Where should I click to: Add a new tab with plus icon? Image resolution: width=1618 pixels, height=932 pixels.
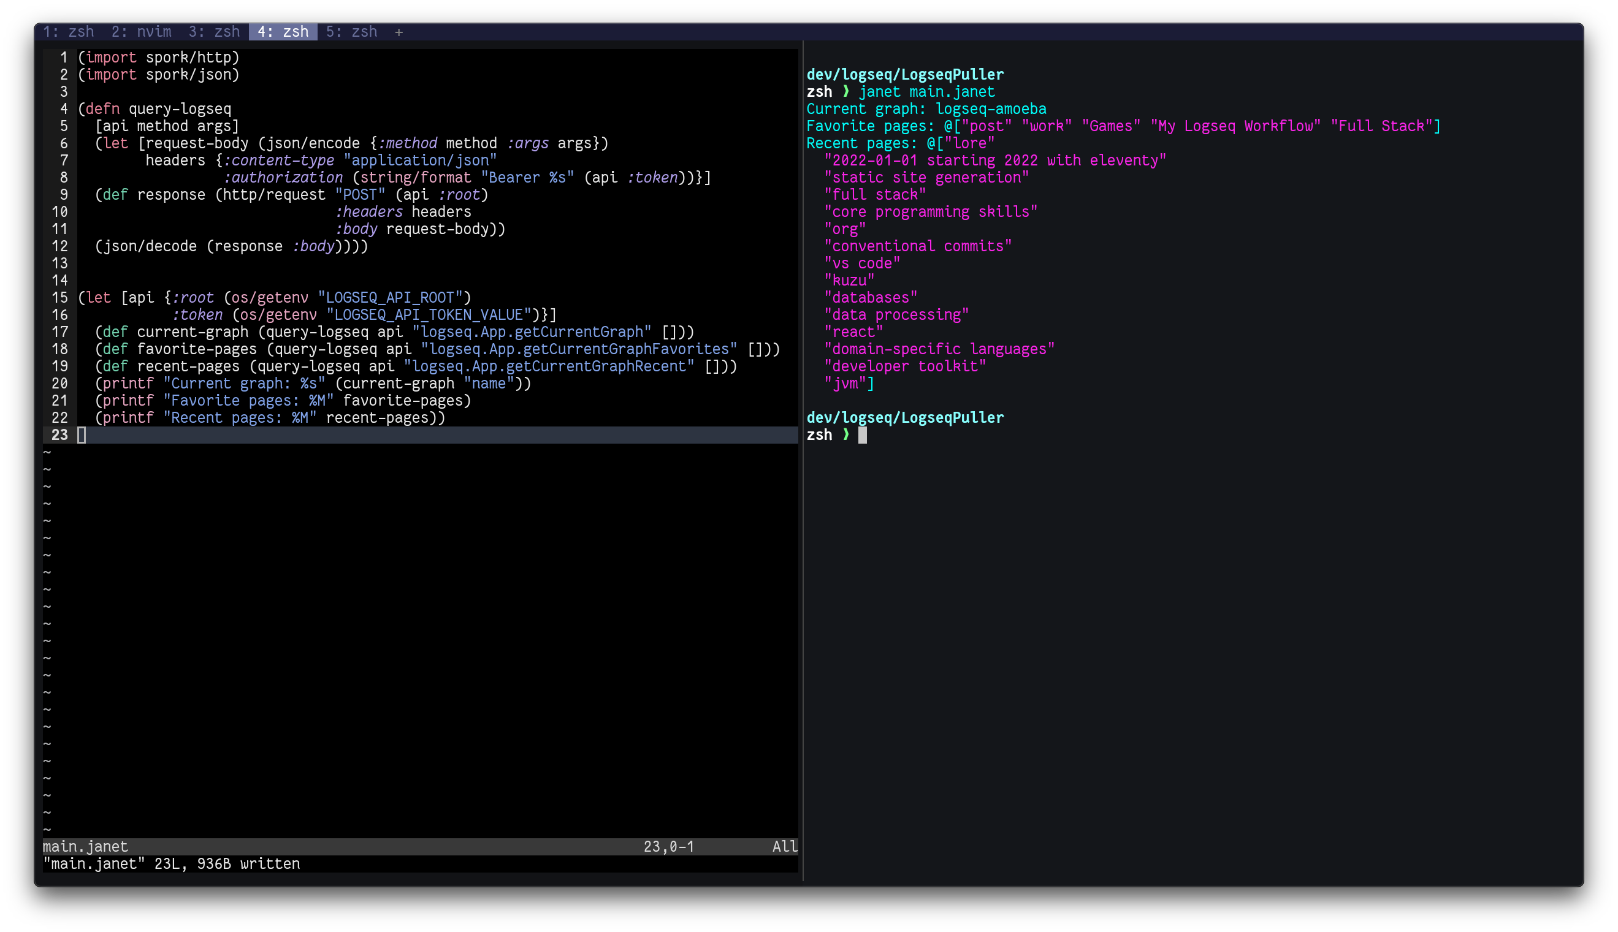399,32
